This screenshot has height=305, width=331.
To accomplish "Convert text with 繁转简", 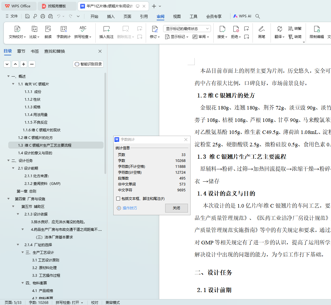I will (x=295, y=37).
